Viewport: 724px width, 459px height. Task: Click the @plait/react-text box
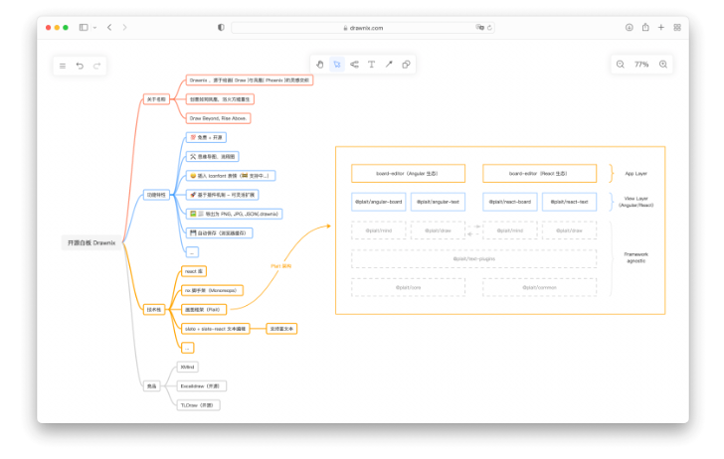pos(569,202)
